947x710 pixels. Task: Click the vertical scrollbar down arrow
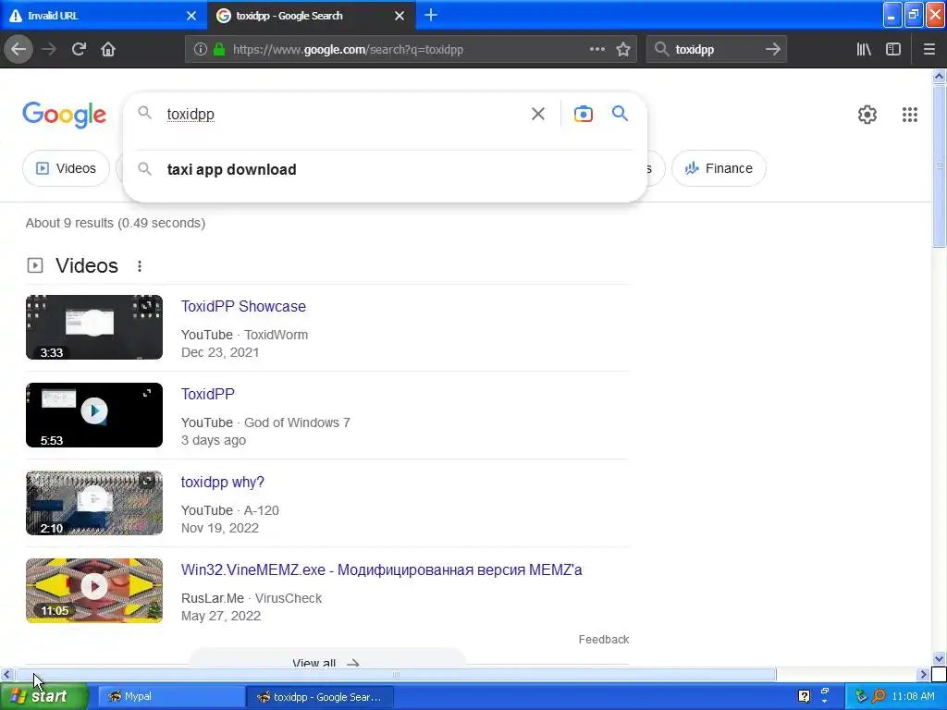point(940,658)
